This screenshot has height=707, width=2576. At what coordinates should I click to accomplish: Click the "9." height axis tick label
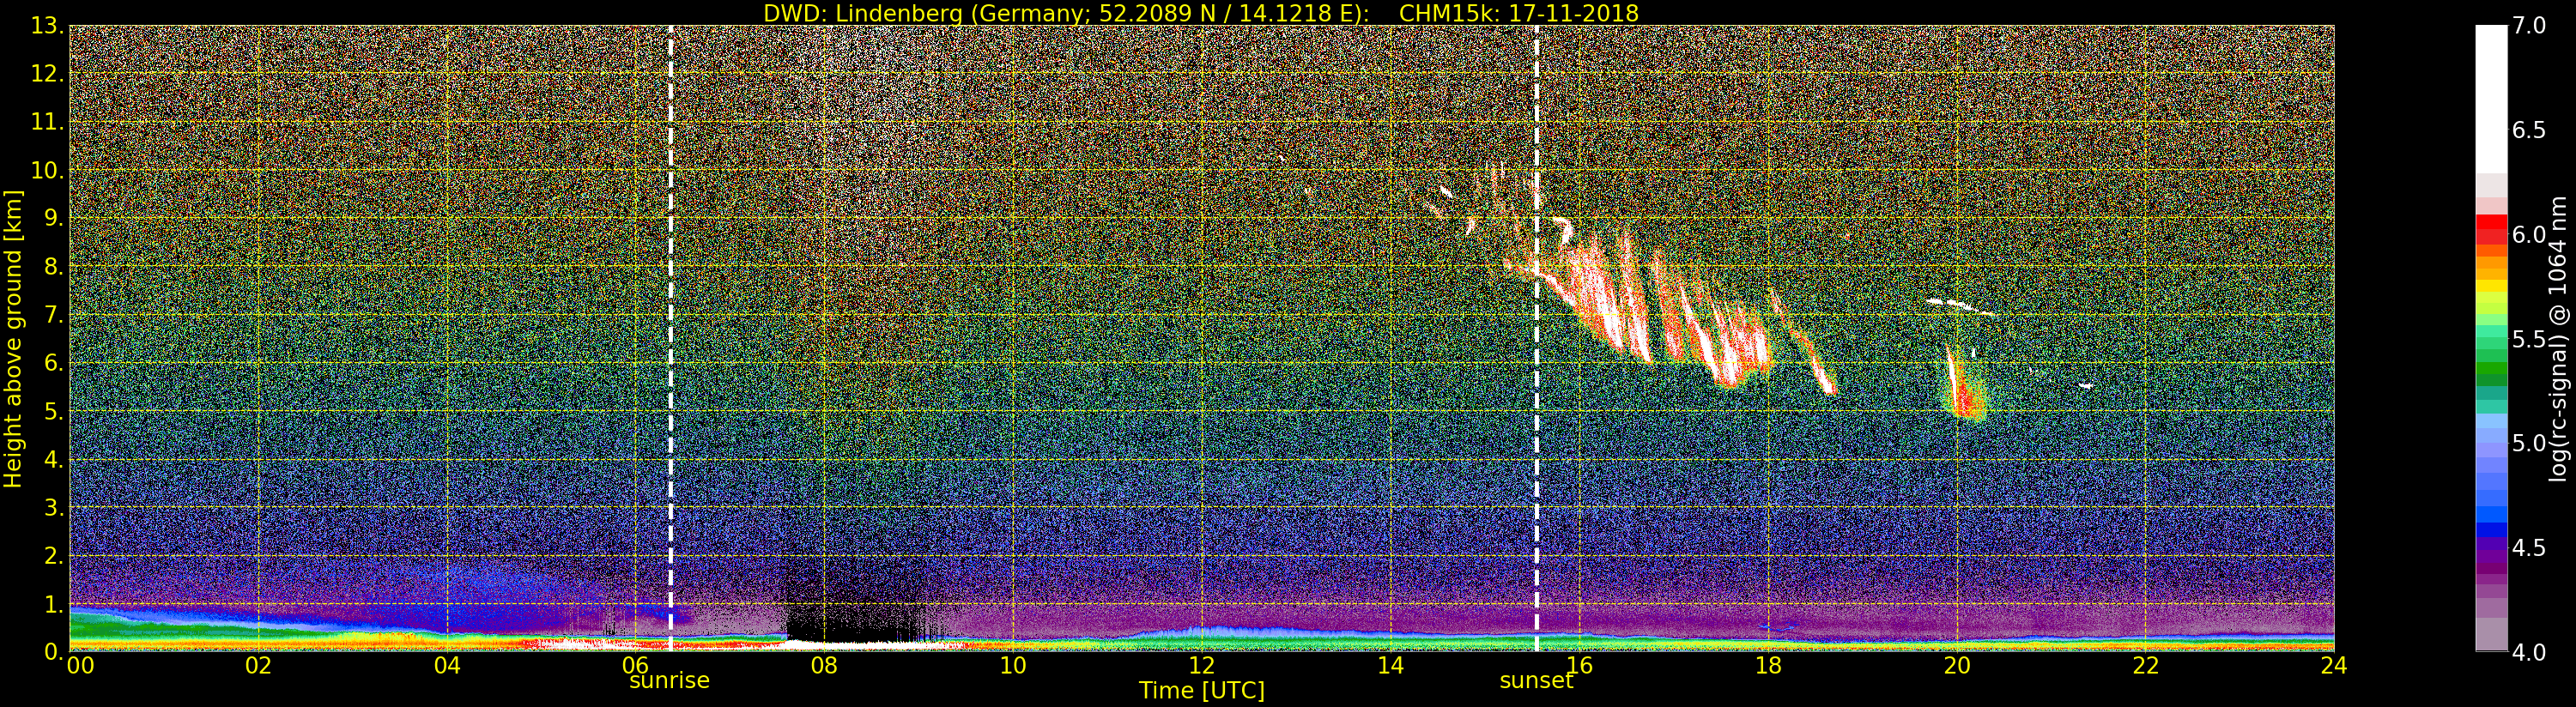[x=53, y=218]
